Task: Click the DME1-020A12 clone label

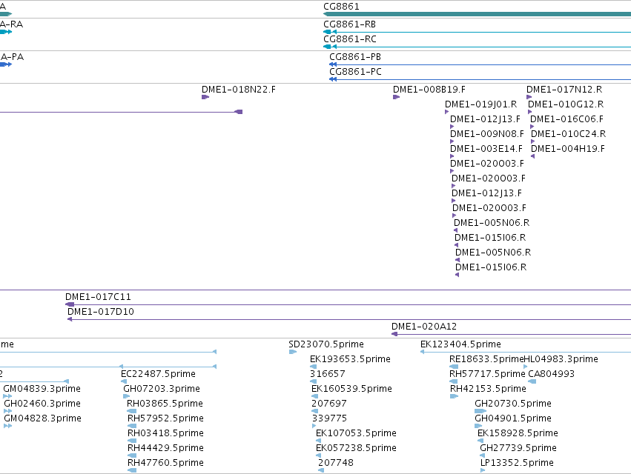Action: click(424, 327)
